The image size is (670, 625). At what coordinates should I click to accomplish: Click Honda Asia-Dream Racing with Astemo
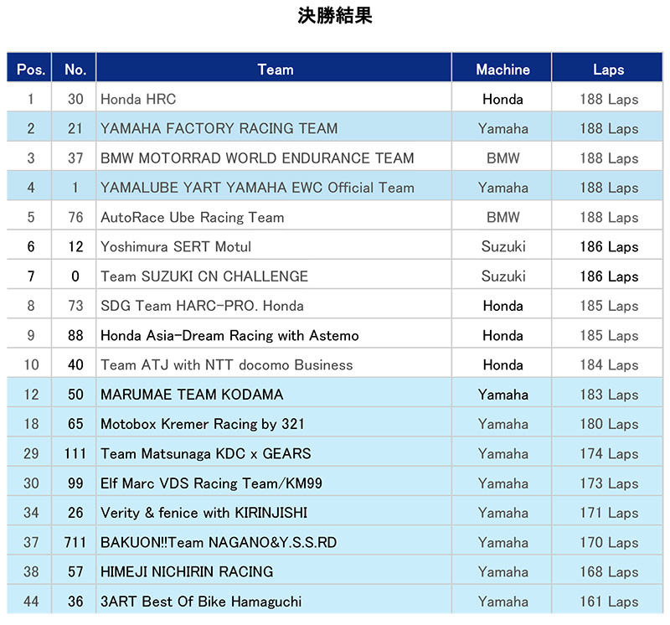pyautogui.click(x=229, y=335)
